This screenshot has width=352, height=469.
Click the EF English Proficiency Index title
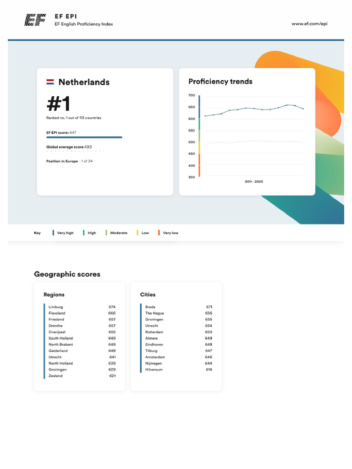83,24
